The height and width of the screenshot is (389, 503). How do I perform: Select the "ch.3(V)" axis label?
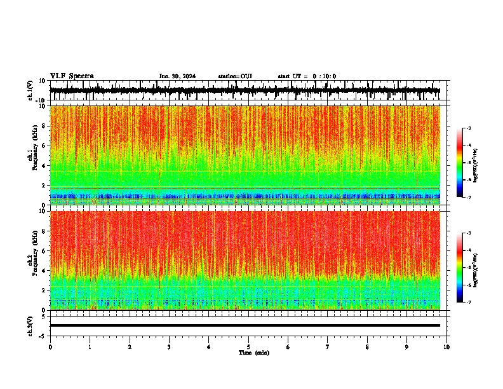[x=30, y=326]
